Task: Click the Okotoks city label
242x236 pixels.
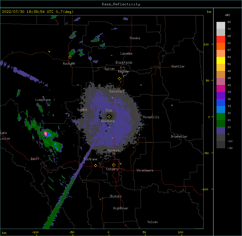Action: 116,196
